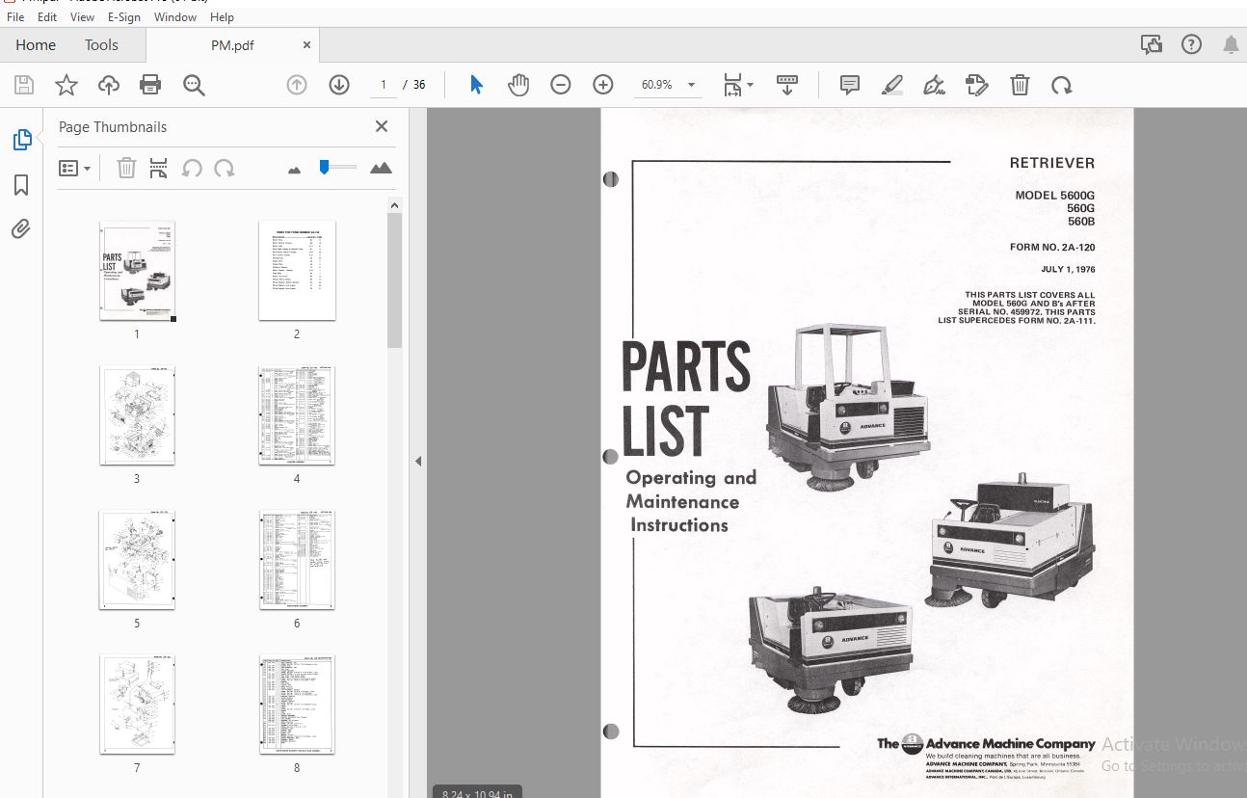1247x798 pixels.
Task: Click the Edit PDF stamp icon
Action: click(x=977, y=85)
